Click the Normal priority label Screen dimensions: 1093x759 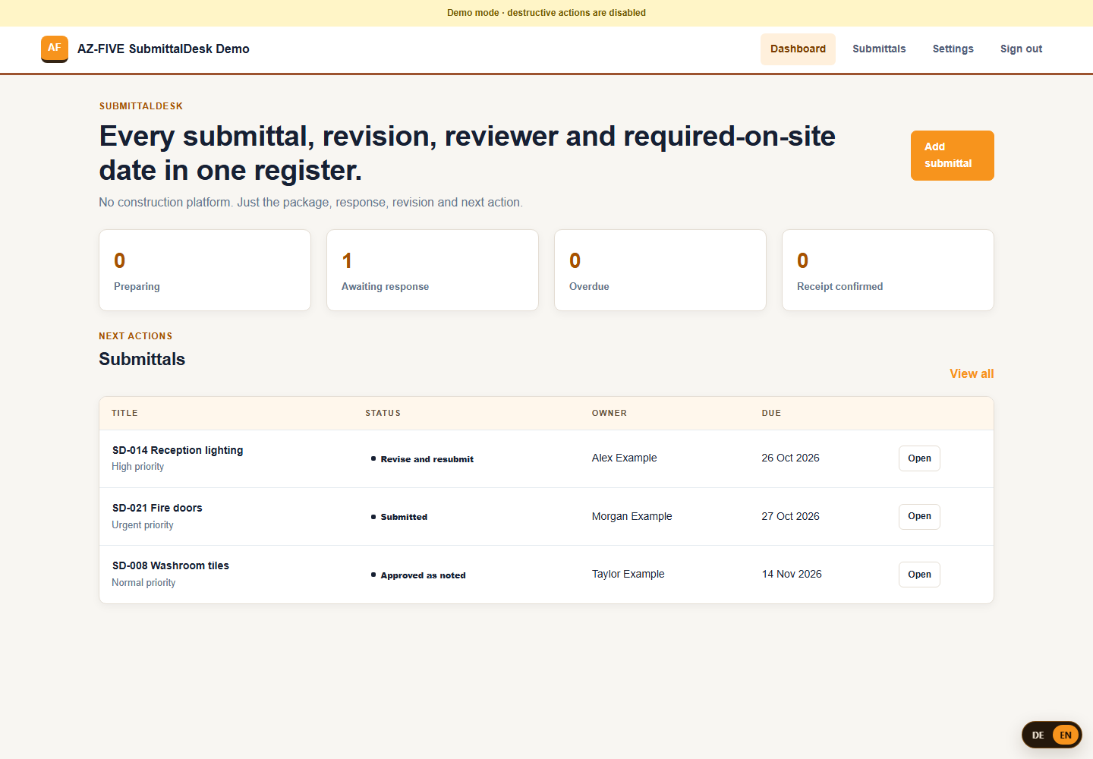coord(143,583)
